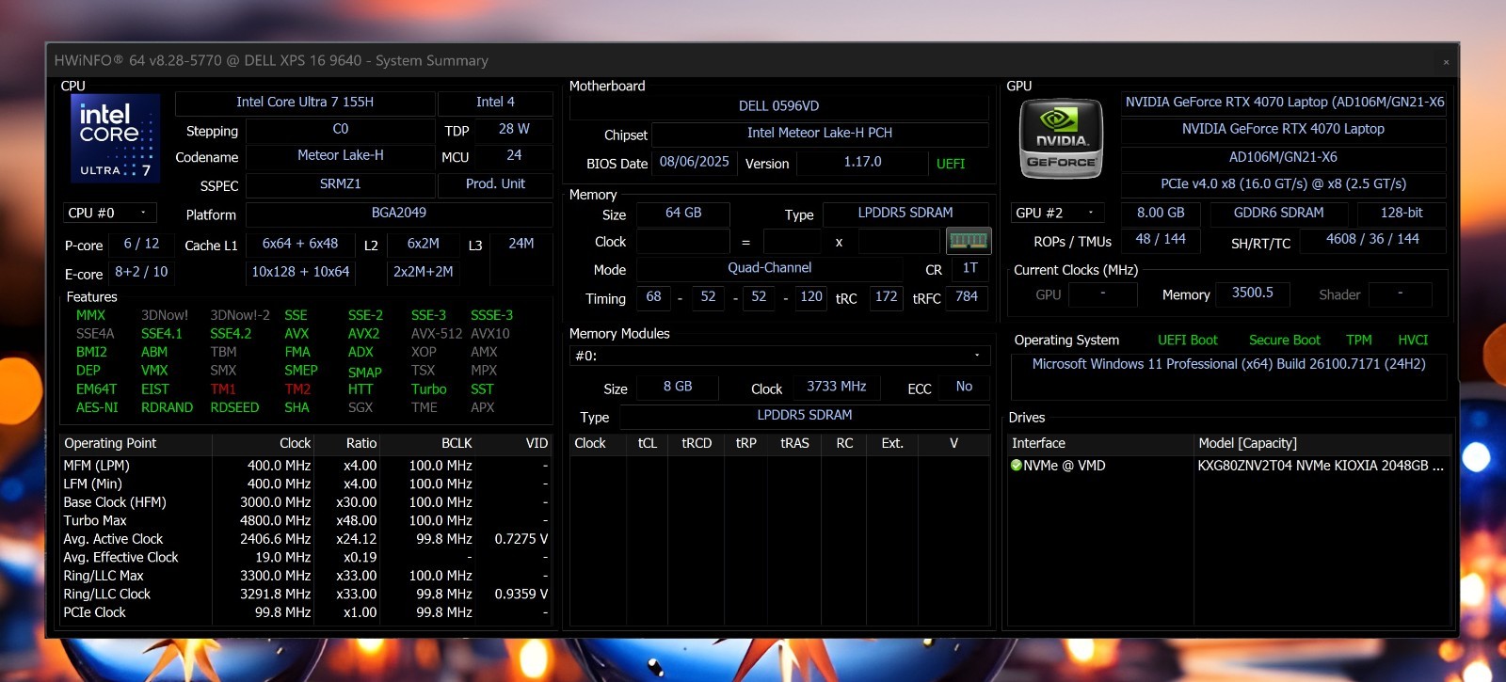This screenshot has width=1506, height=682.
Task: Click the tRCD column header
Action: [697, 443]
